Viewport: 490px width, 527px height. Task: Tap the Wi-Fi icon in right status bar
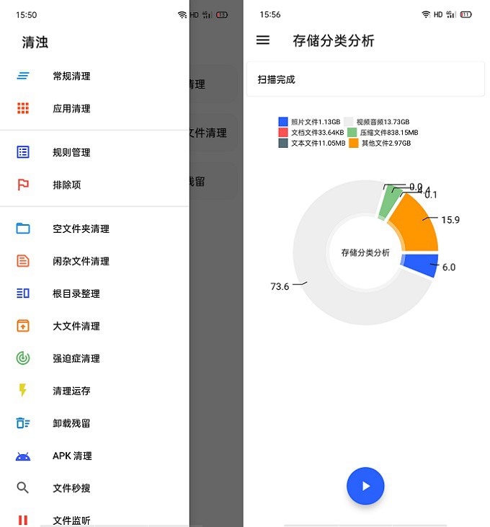click(426, 14)
